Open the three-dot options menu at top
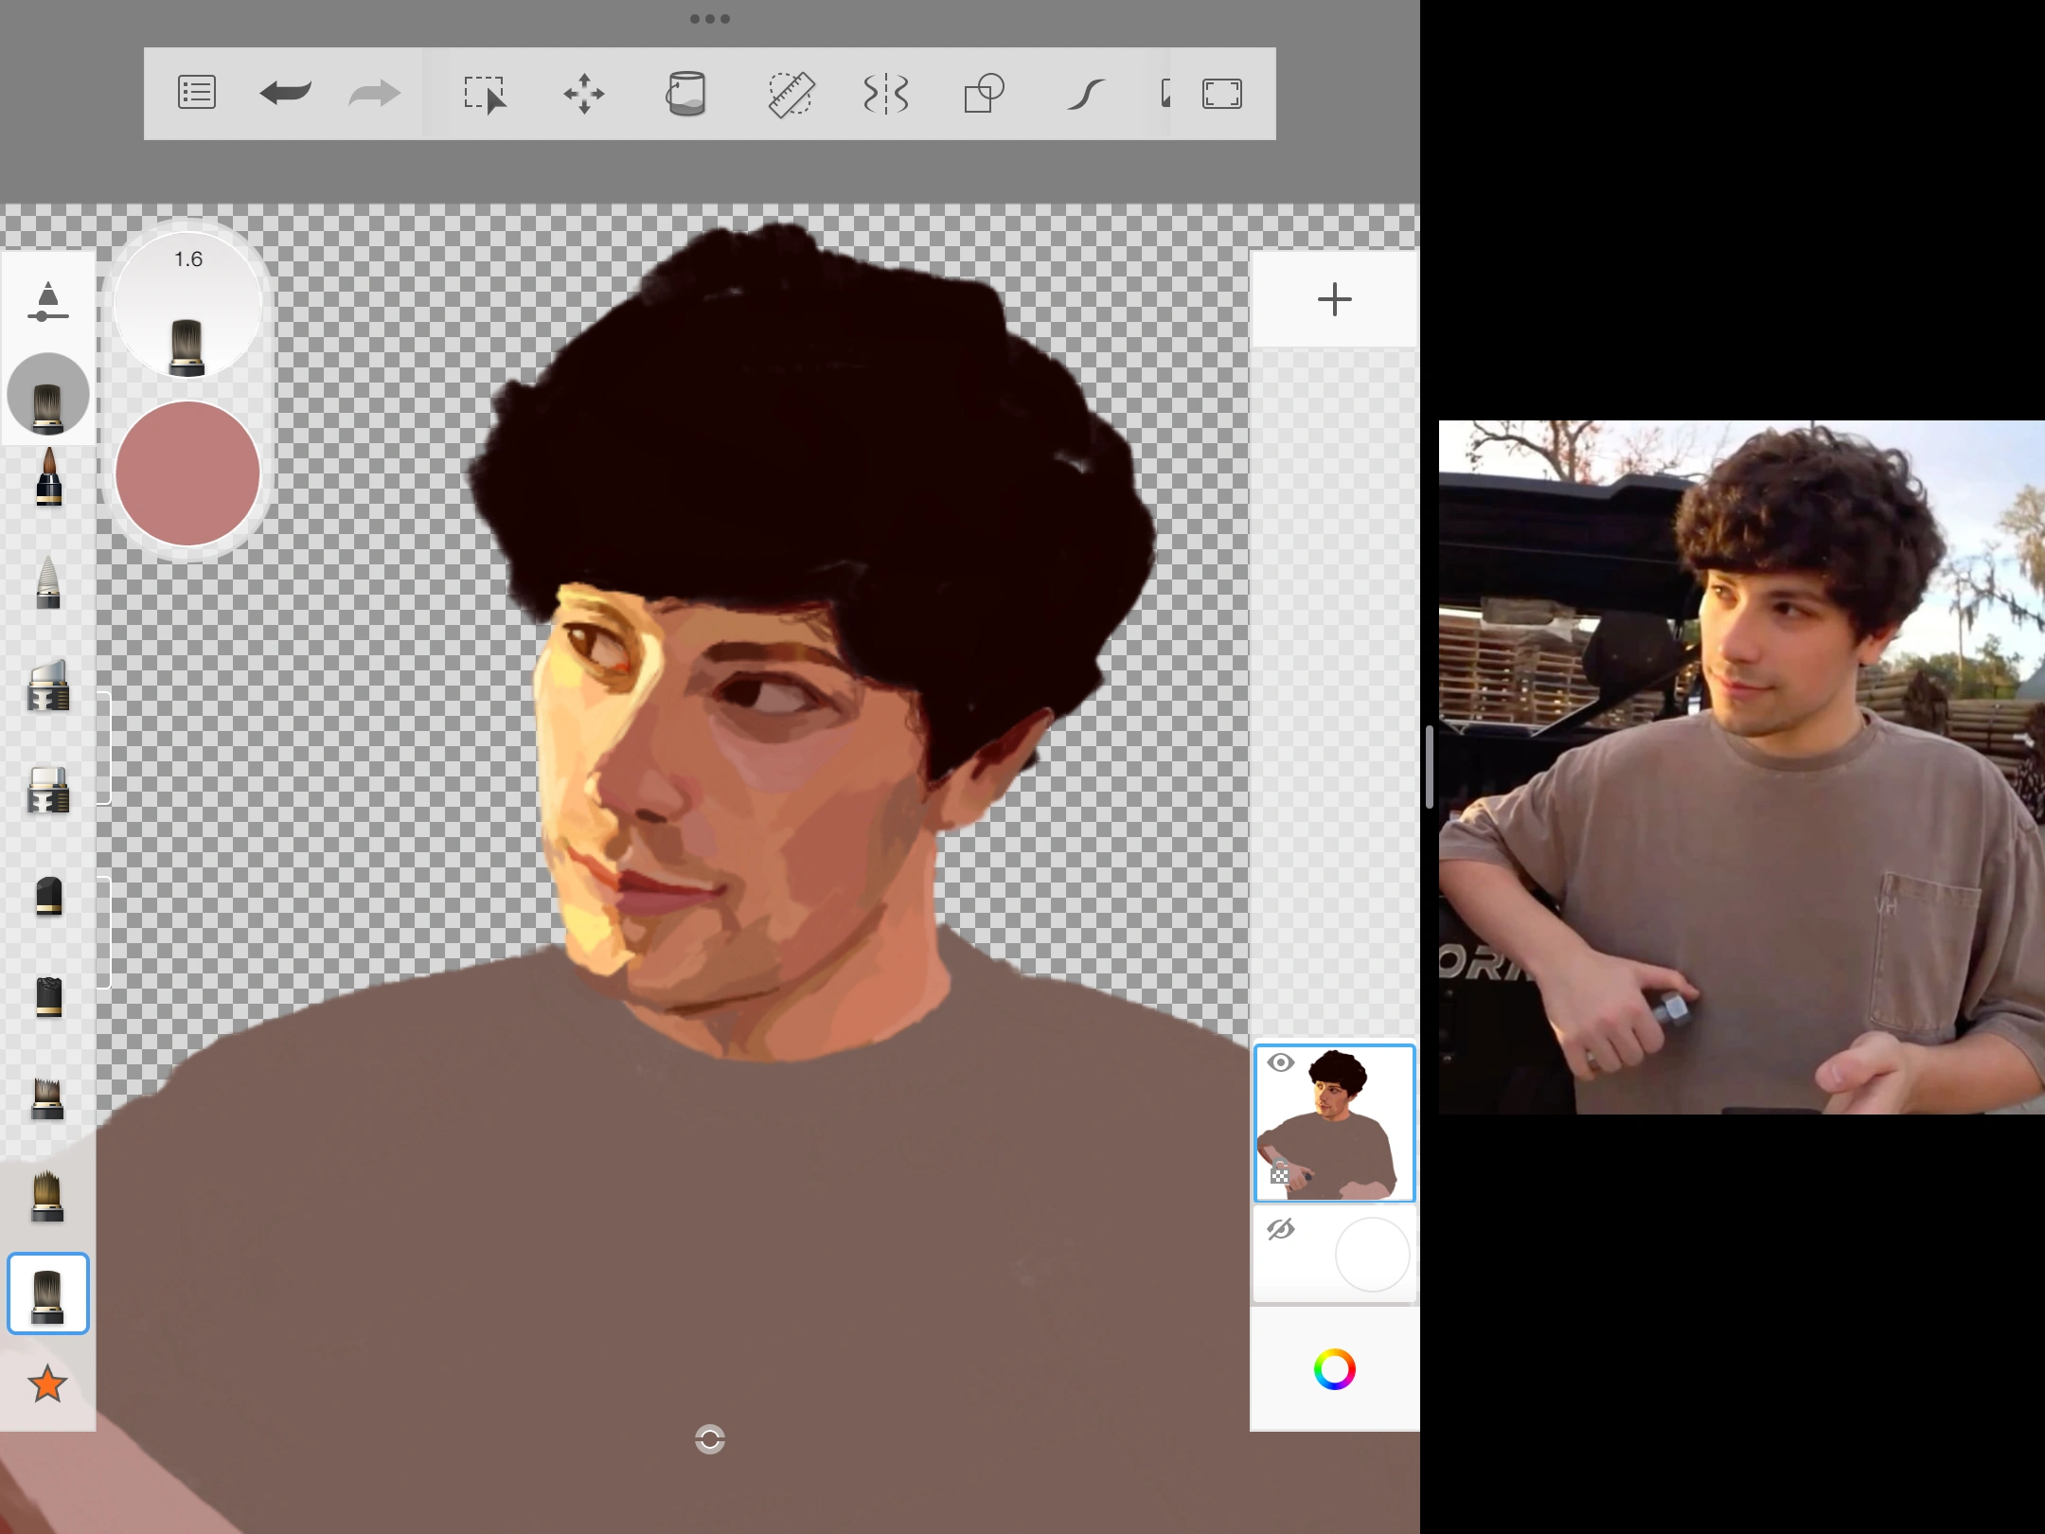 (708, 18)
